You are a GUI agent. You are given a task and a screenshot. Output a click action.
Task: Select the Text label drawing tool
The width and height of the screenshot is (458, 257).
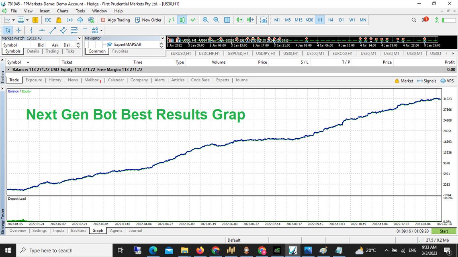tap(85, 30)
